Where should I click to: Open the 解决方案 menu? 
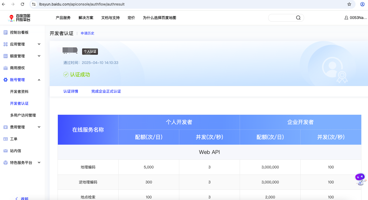[x=86, y=18]
